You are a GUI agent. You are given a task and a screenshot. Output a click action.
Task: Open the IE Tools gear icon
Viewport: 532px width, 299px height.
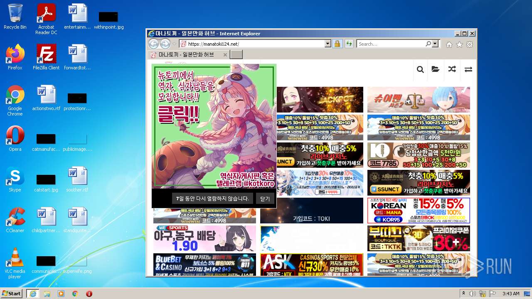pyautogui.click(x=470, y=44)
